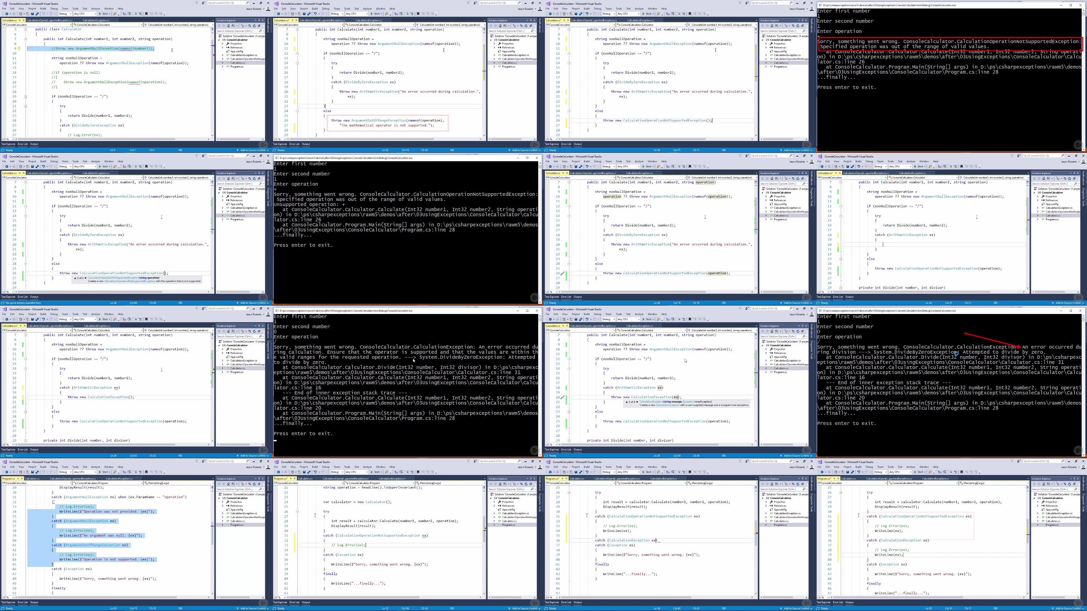Toggle bookmark icon in Ln 9 frame toolbar
The width and height of the screenshot is (1087, 611).
pyautogui.click(x=146, y=14)
